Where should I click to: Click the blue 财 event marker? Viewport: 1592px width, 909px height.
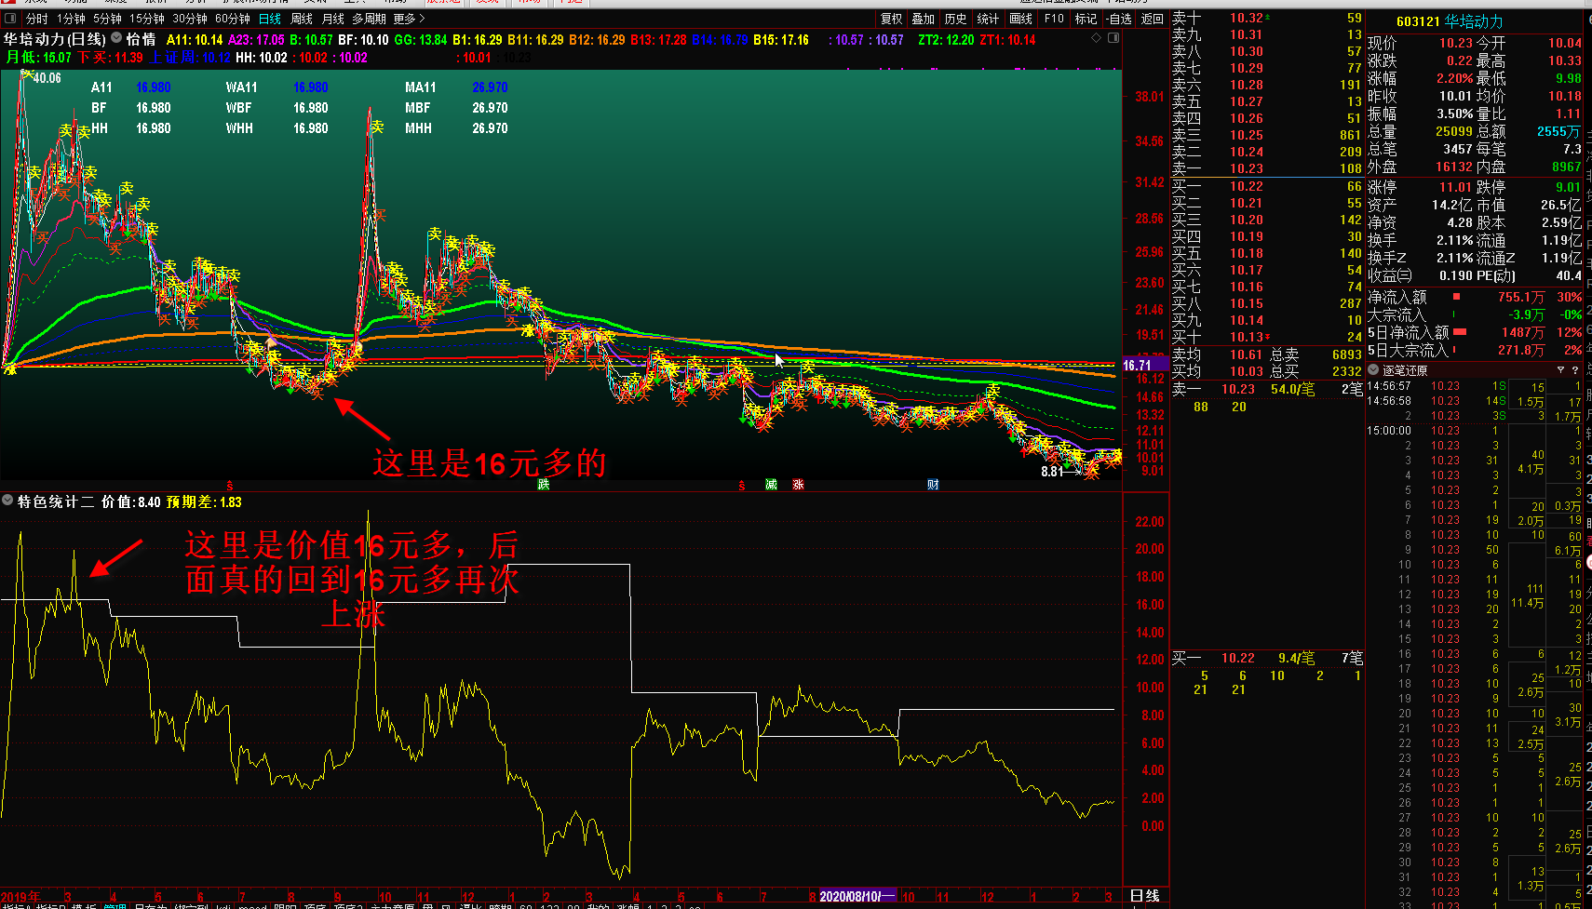click(x=933, y=485)
